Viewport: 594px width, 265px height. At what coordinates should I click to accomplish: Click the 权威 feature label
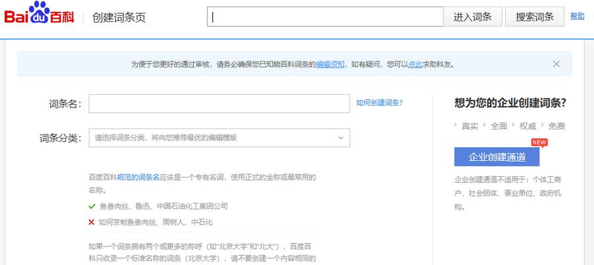click(528, 126)
